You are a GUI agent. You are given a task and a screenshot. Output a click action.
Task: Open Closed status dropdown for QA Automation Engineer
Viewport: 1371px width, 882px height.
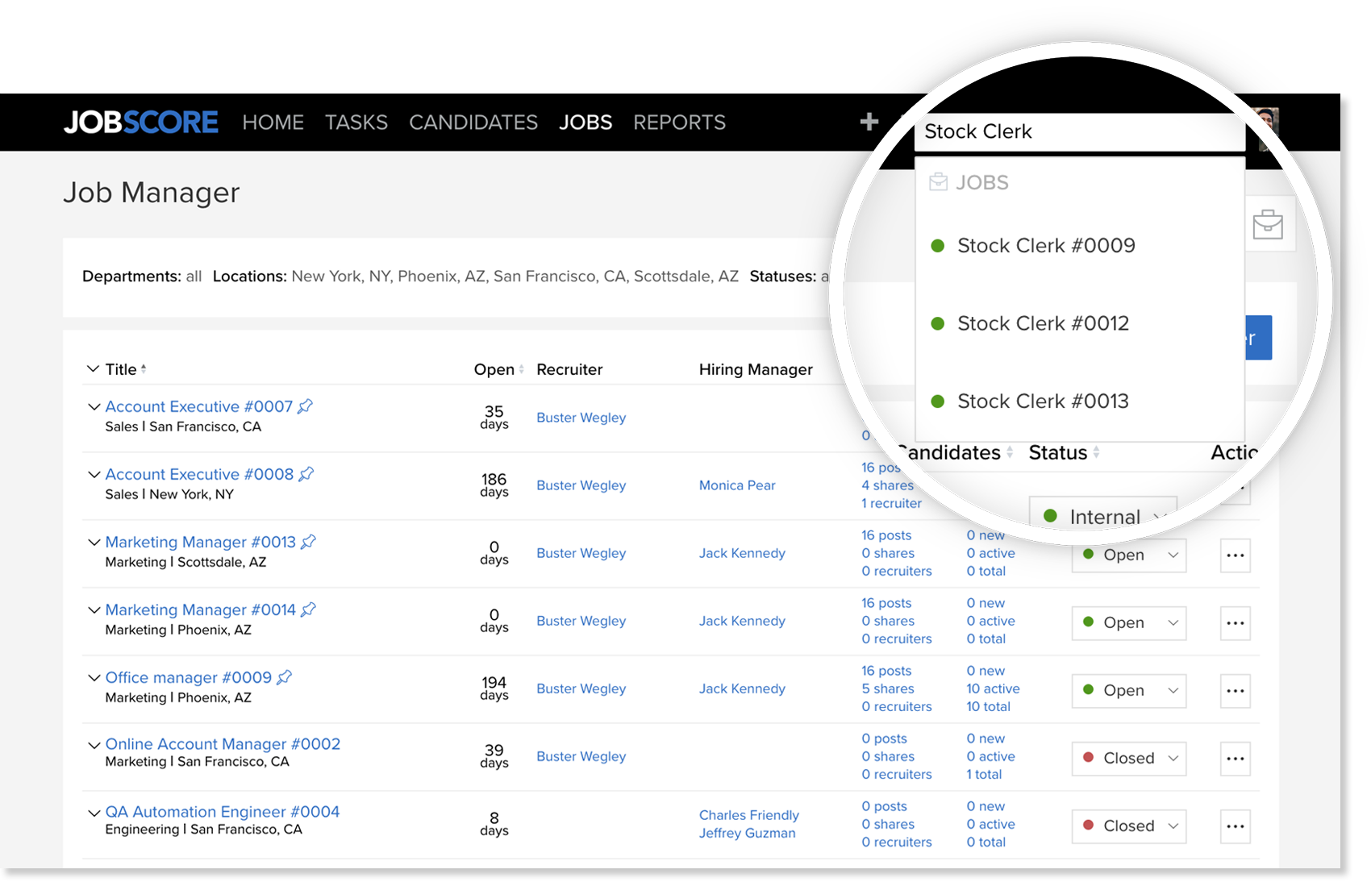pyautogui.click(x=1128, y=826)
